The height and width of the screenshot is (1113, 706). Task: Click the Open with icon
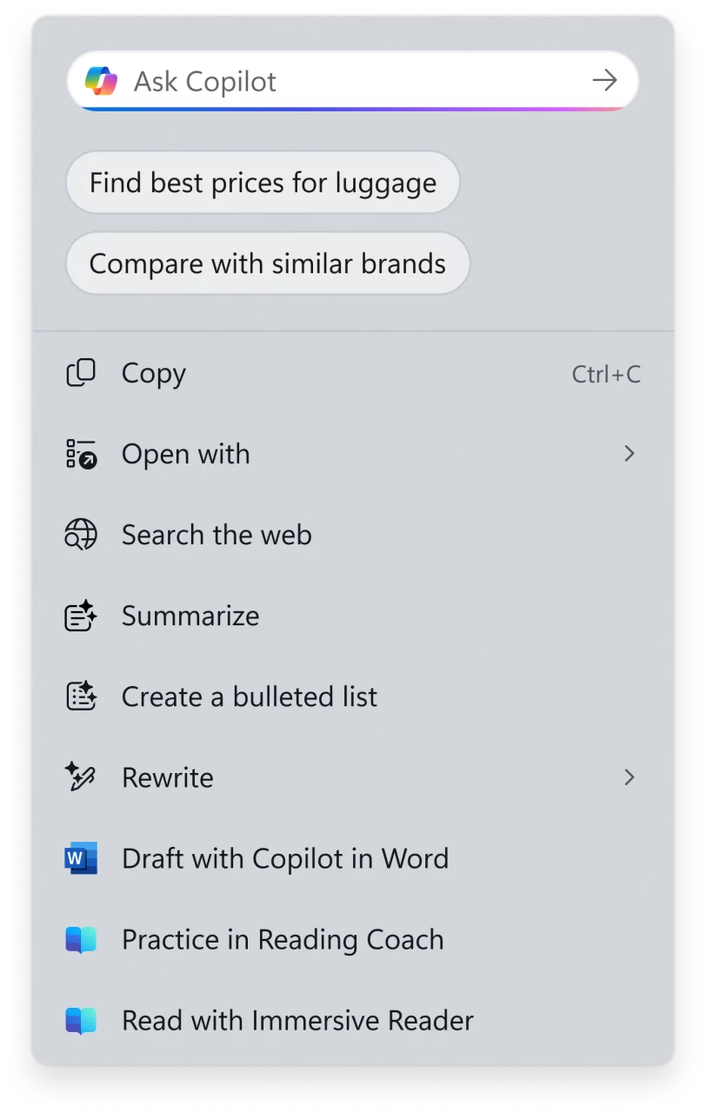[x=81, y=454]
